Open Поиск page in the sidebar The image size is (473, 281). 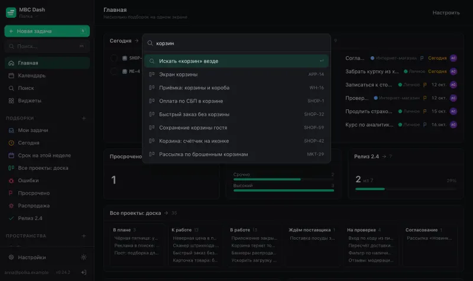(x=47, y=88)
